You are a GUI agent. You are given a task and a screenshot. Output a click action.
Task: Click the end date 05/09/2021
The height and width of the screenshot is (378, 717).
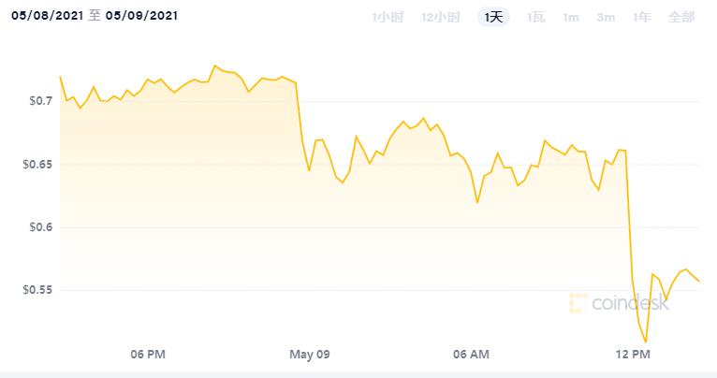pos(141,16)
